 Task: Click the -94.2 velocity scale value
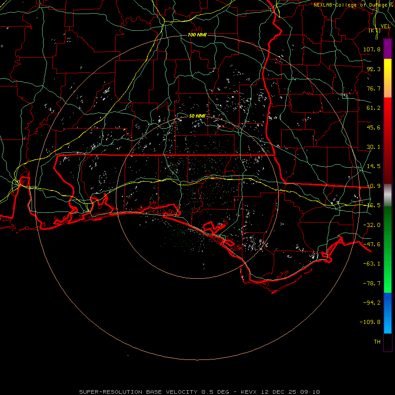point(372,303)
